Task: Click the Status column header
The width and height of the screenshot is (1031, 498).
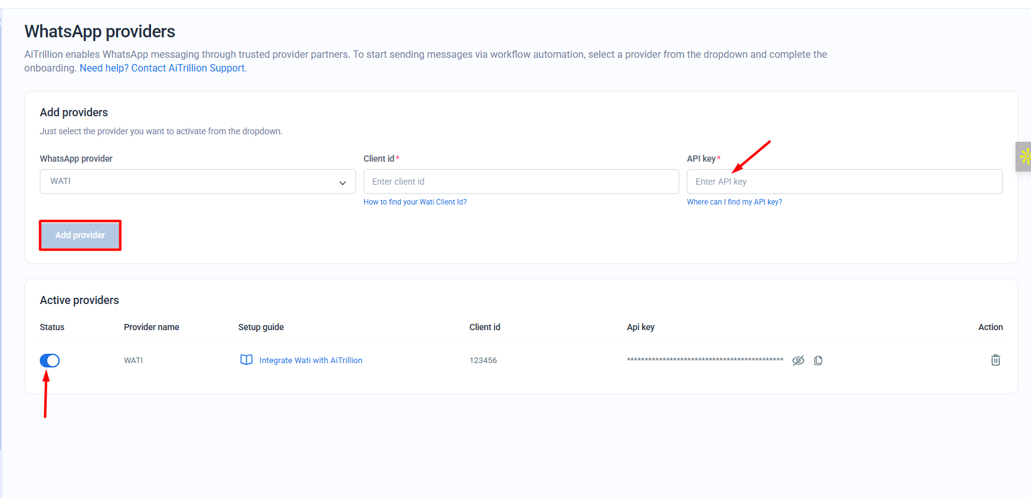Action: tap(52, 327)
